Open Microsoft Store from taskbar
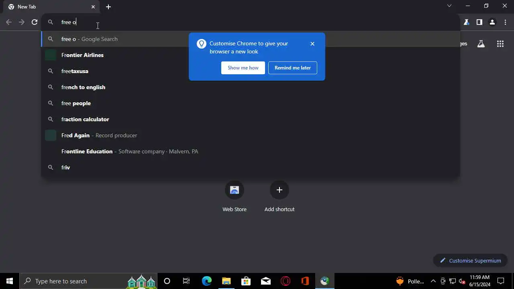Image resolution: width=514 pixels, height=289 pixels. pyautogui.click(x=246, y=281)
